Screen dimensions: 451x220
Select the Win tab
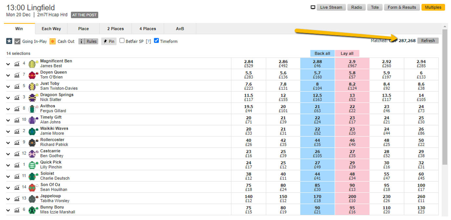click(x=19, y=29)
